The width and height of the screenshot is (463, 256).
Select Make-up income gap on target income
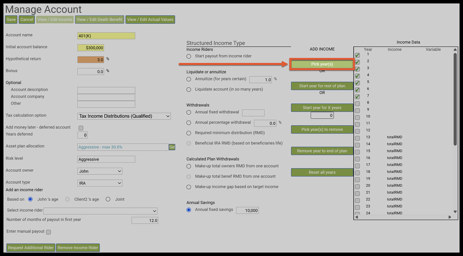coord(189,187)
